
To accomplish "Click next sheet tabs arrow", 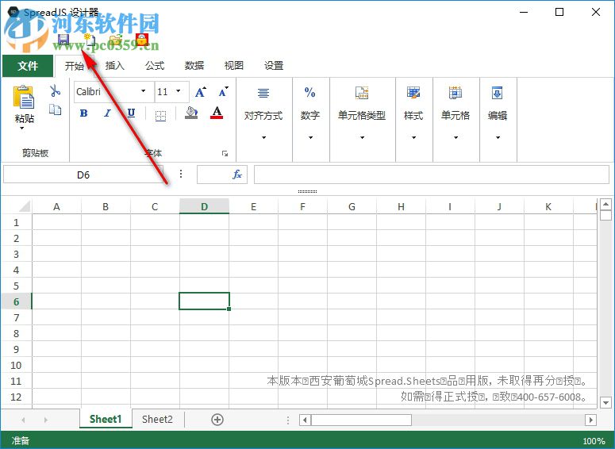I will coord(46,420).
